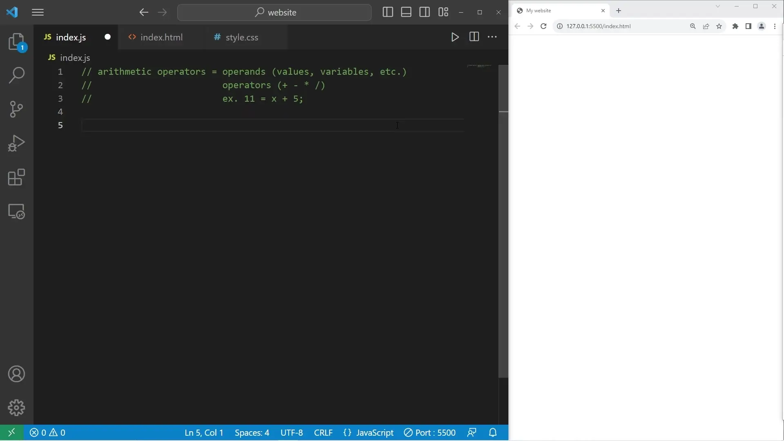Open the notifications bell
Image resolution: width=784 pixels, height=441 pixels.
(x=493, y=432)
